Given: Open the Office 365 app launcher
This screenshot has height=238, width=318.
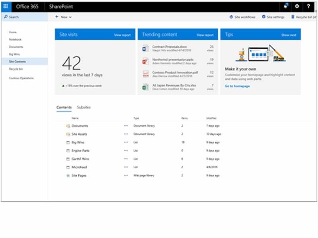Looking at the screenshot, I should click(x=6, y=6).
